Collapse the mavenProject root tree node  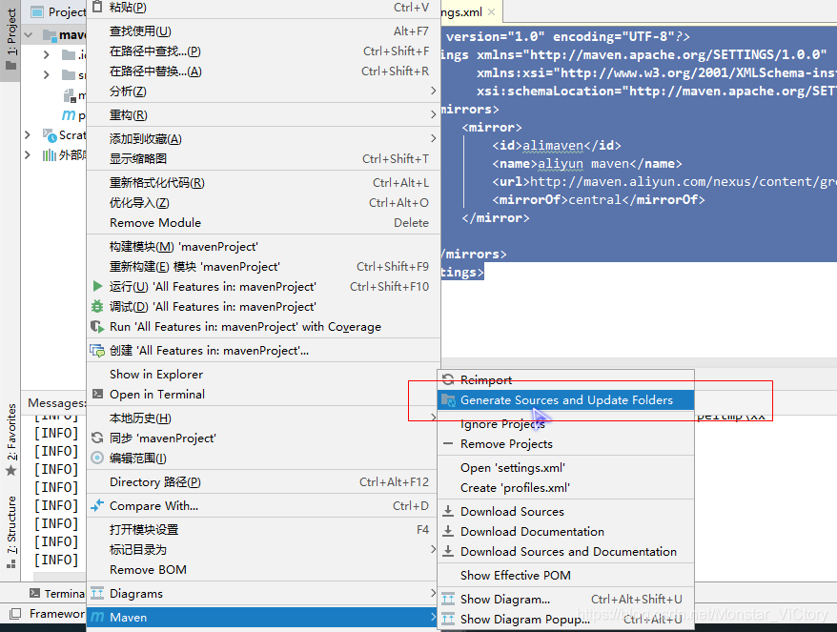tap(29, 35)
